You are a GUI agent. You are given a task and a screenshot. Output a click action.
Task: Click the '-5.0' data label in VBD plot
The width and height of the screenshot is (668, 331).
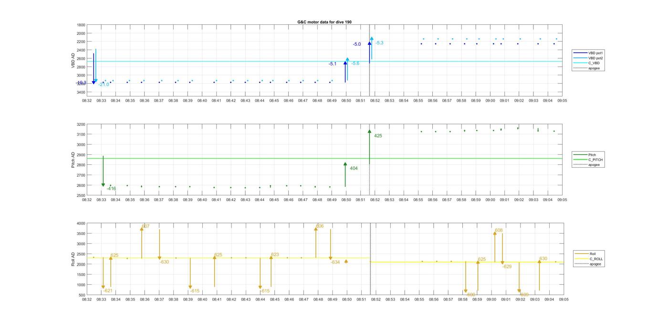click(357, 44)
